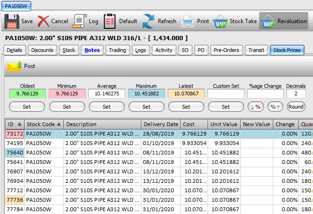Sort by the Stock Code column header
Image resolution: width=313 pixels, height=214 pixels.
click(43, 124)
